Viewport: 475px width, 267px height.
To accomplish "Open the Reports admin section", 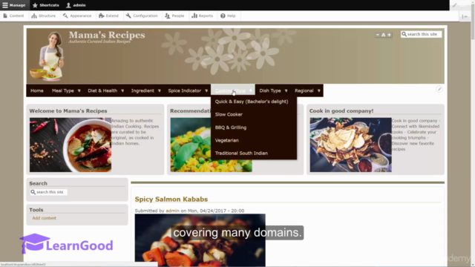I will pos(203,16).
